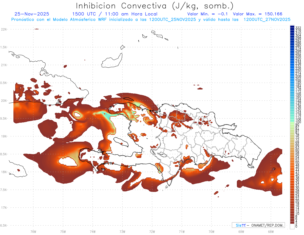304x235 pixels.
Task: Click the "75W" longitude label
Action: pyautogui.click(x=63, y=231)
